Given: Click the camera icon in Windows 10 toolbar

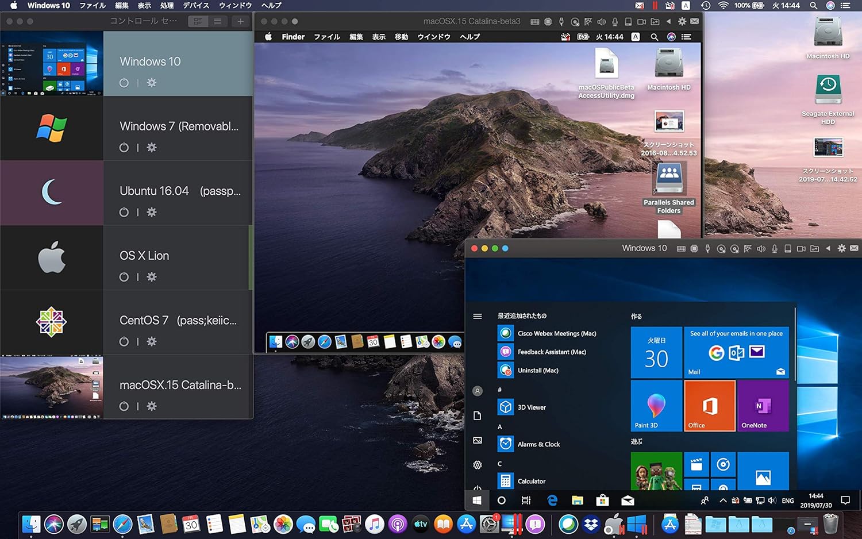Looking at the screenshot, I should coord(801,249).
